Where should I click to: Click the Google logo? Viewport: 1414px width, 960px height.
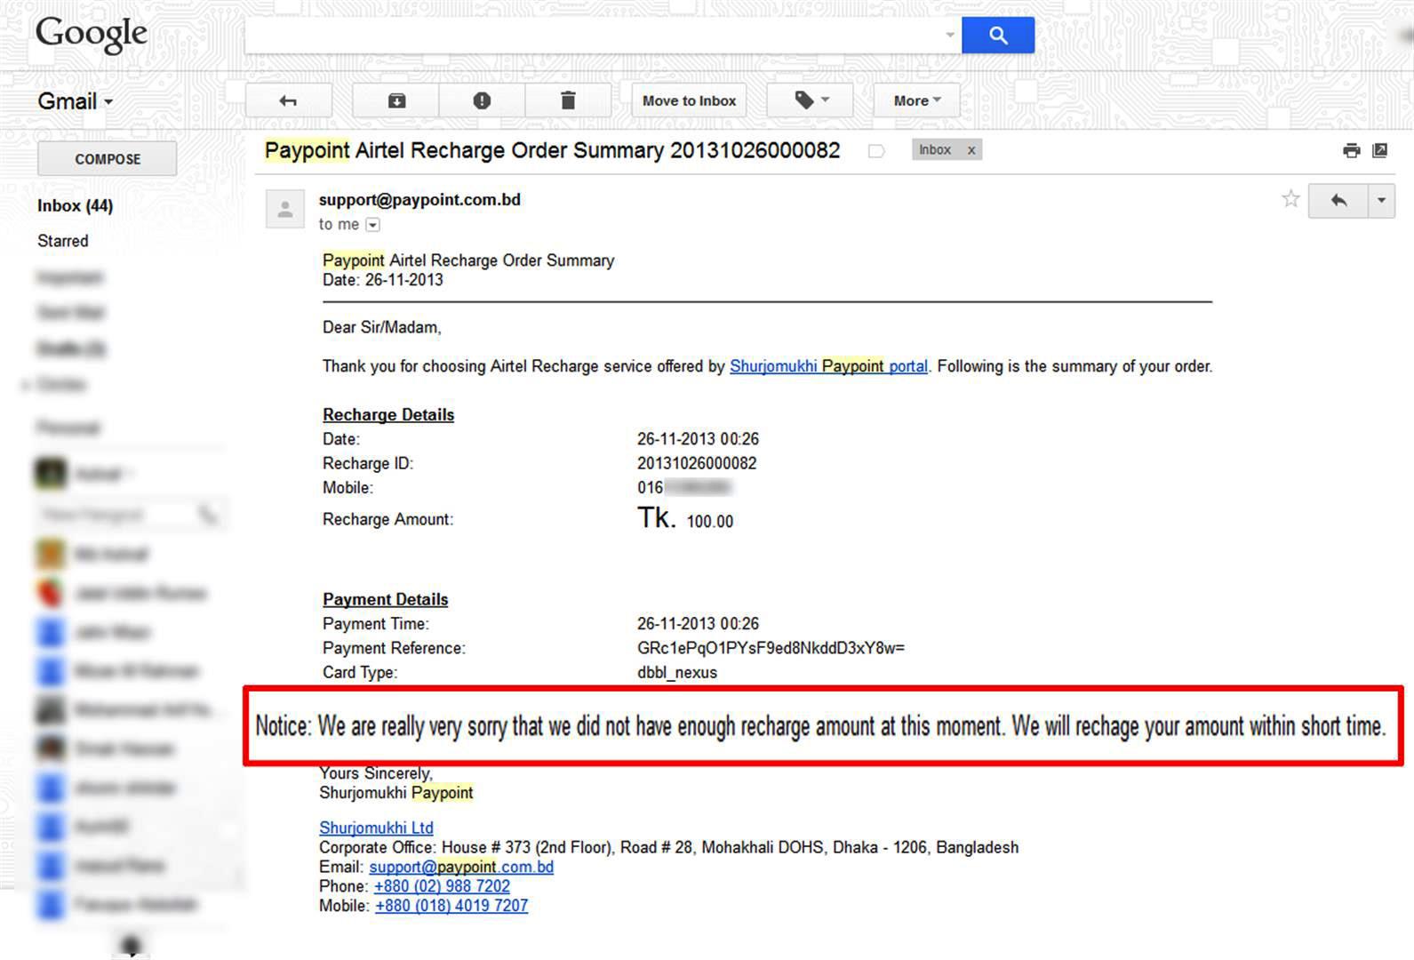point(92,34)
